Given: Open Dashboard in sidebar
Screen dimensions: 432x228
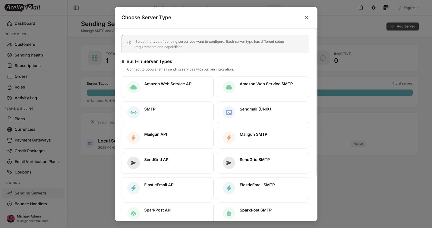Looking at the screenshot, I should pos(33,23).
